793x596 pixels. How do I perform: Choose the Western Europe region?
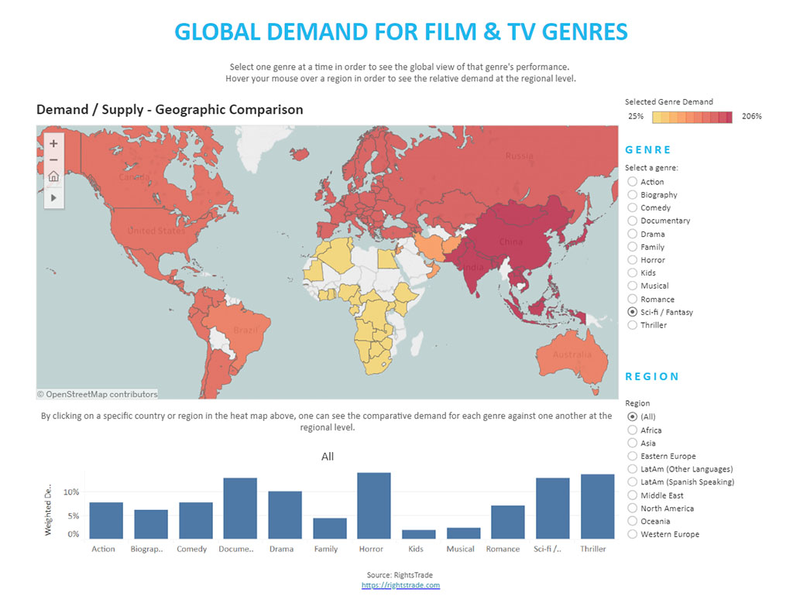pyautogui.click(x=633, y=534)
